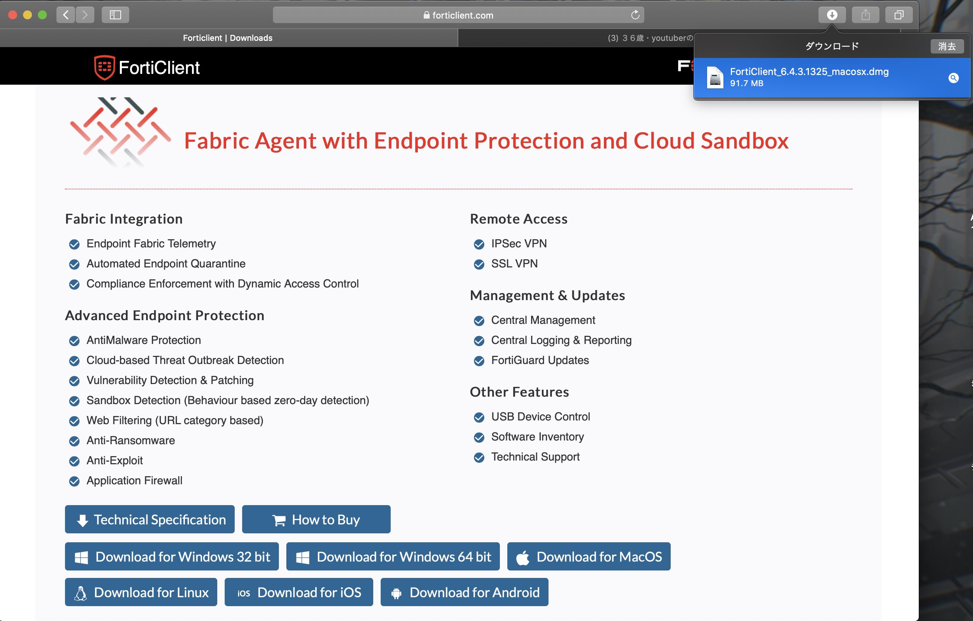Select the FortiClient_6.4.3.1325_macosx.dmg download entry

832,77
